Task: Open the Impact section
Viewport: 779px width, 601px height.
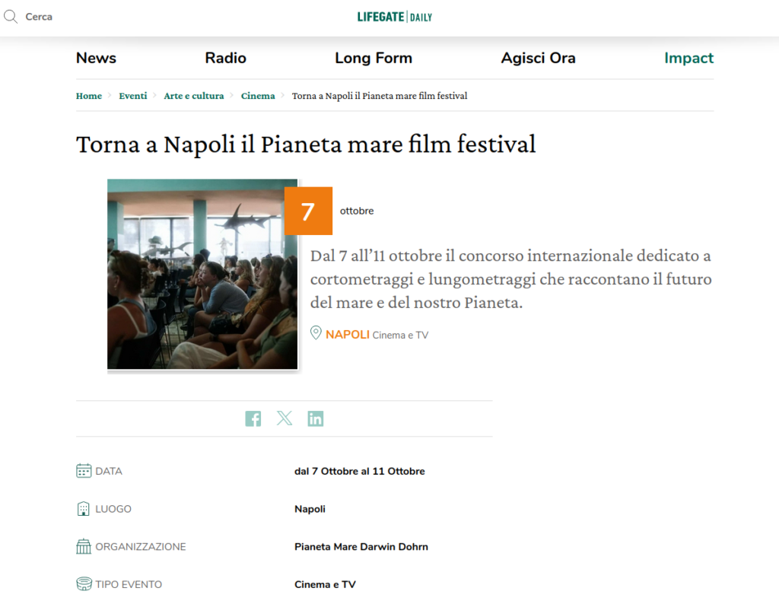Action: pos(688,58)
